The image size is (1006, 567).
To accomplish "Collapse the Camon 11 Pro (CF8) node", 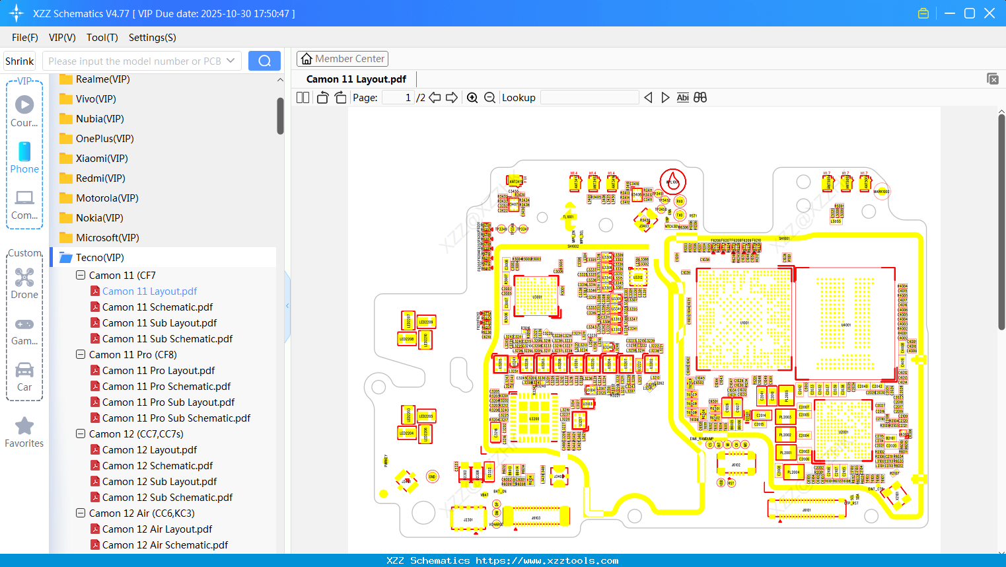I will coord(81,354).
